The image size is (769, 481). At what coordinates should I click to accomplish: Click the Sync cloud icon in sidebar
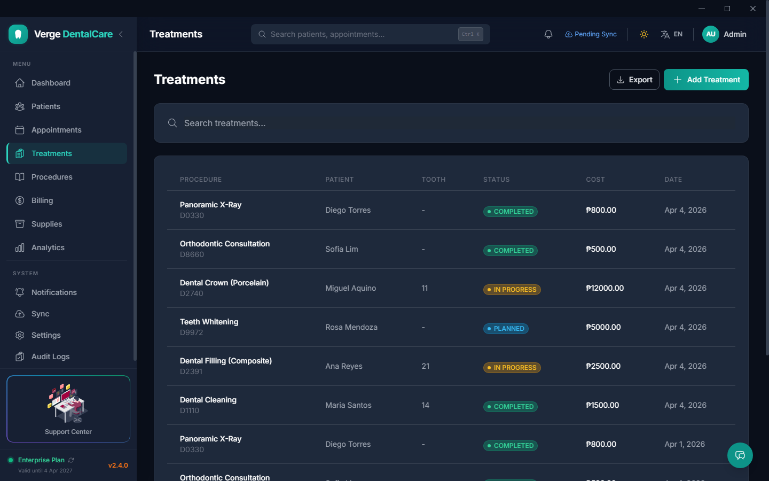[x=20, y=314]
